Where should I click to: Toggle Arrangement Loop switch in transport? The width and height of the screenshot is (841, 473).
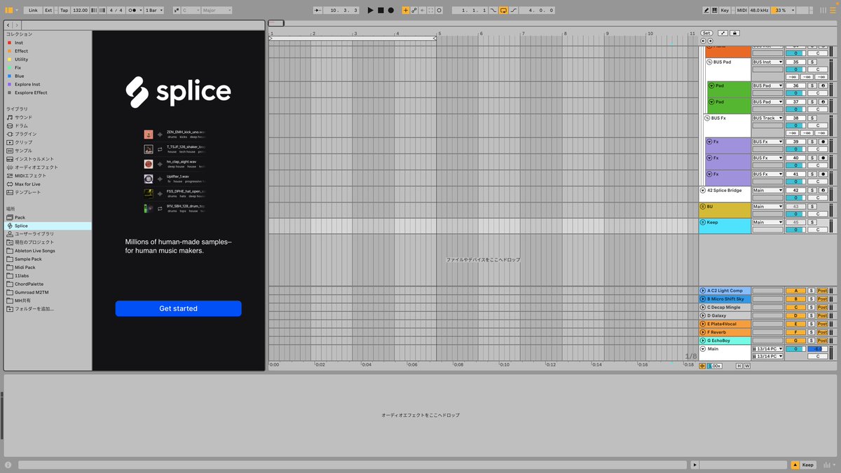point(503,11)
